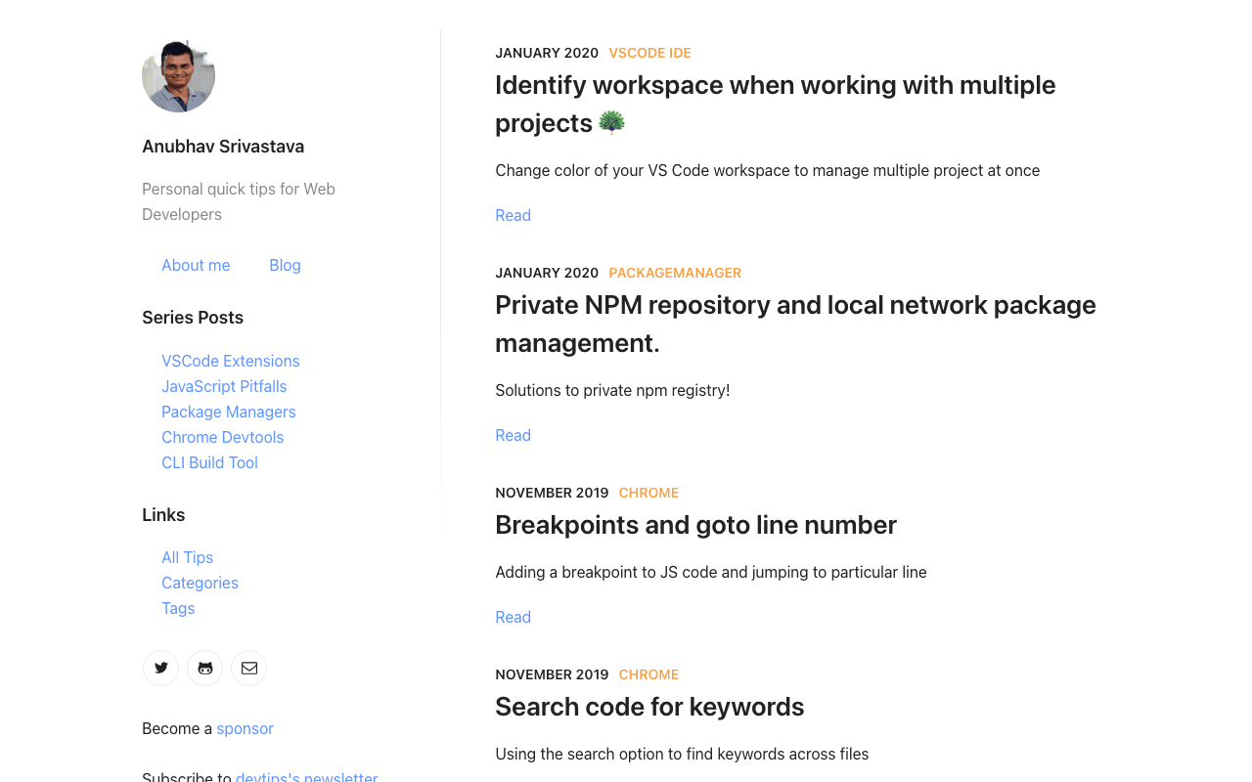Open the JavaScript Pitfalls series

coord(224,386)
